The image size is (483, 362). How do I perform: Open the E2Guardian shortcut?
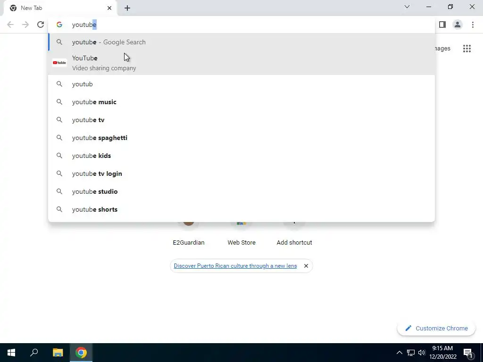pyautogui.click(x=189, y=234)
